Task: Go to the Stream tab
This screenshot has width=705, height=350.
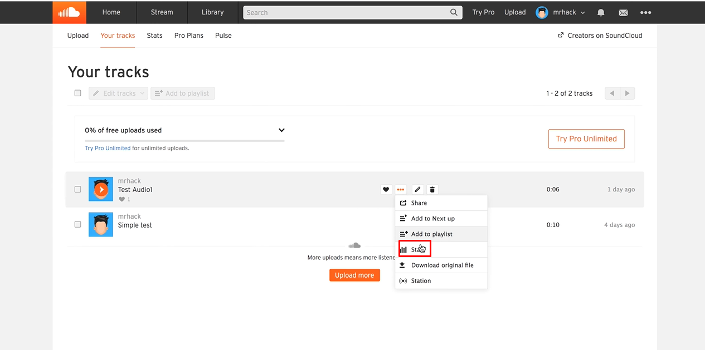Action: [162, 12]
